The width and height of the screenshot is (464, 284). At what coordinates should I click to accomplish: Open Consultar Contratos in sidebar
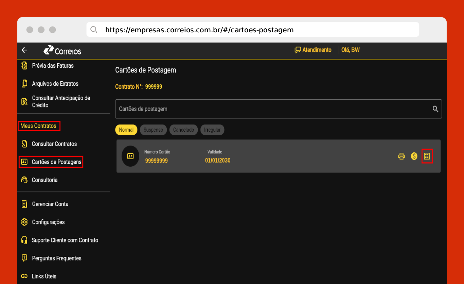click(54, 144)
